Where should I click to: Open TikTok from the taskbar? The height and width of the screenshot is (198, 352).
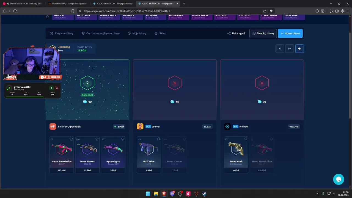[188, 193]
